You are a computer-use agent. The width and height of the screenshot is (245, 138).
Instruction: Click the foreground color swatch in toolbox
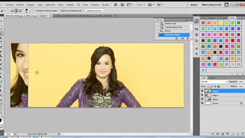click(x=1, y=120)
